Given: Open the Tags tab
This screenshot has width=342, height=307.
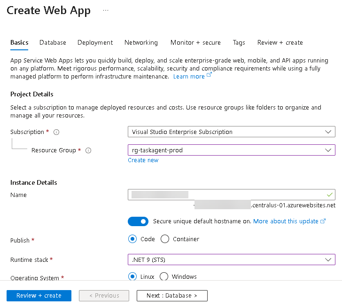Looking at the screenshot, I should point(239,42).
